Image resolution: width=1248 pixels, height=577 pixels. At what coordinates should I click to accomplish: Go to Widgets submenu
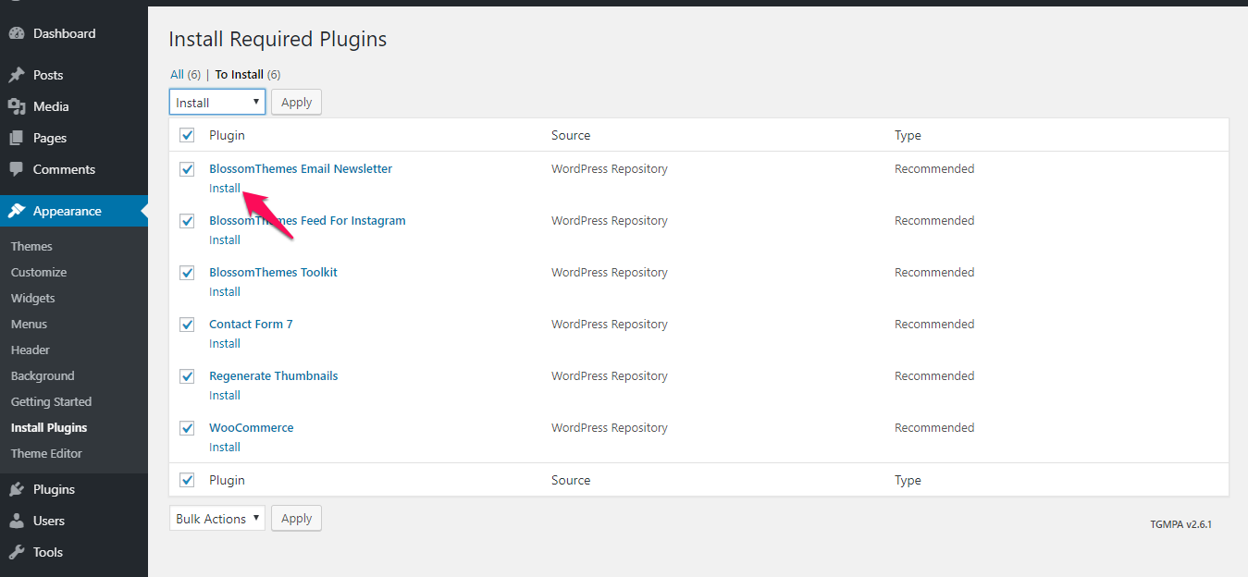33,298
